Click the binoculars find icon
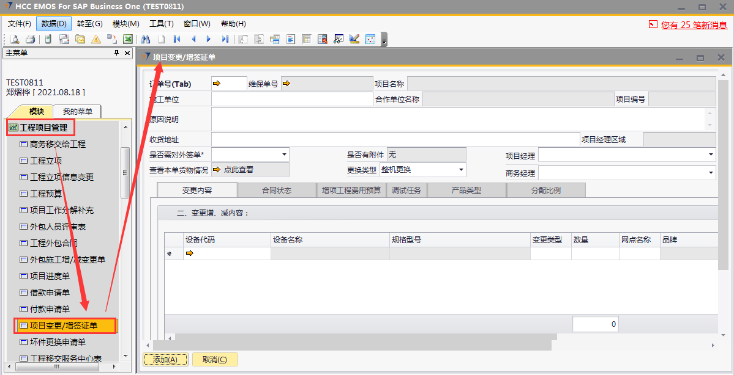Viewport: 734px width, 375px height. click(146, 39)
